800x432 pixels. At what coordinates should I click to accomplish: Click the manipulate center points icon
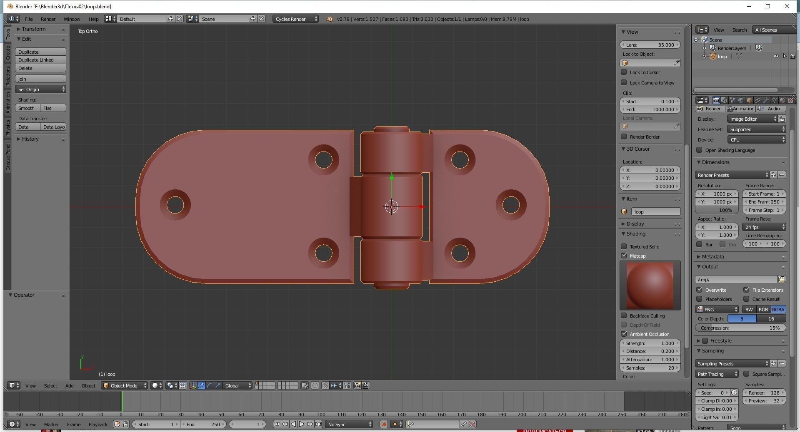(182, 385)
